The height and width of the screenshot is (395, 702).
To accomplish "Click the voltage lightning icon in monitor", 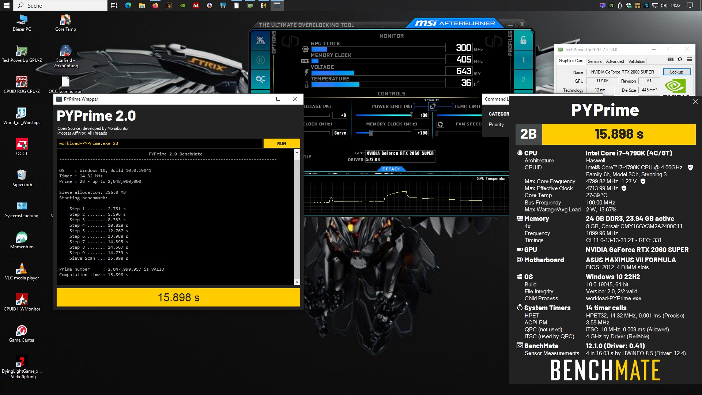I will (x=306, y=72).
